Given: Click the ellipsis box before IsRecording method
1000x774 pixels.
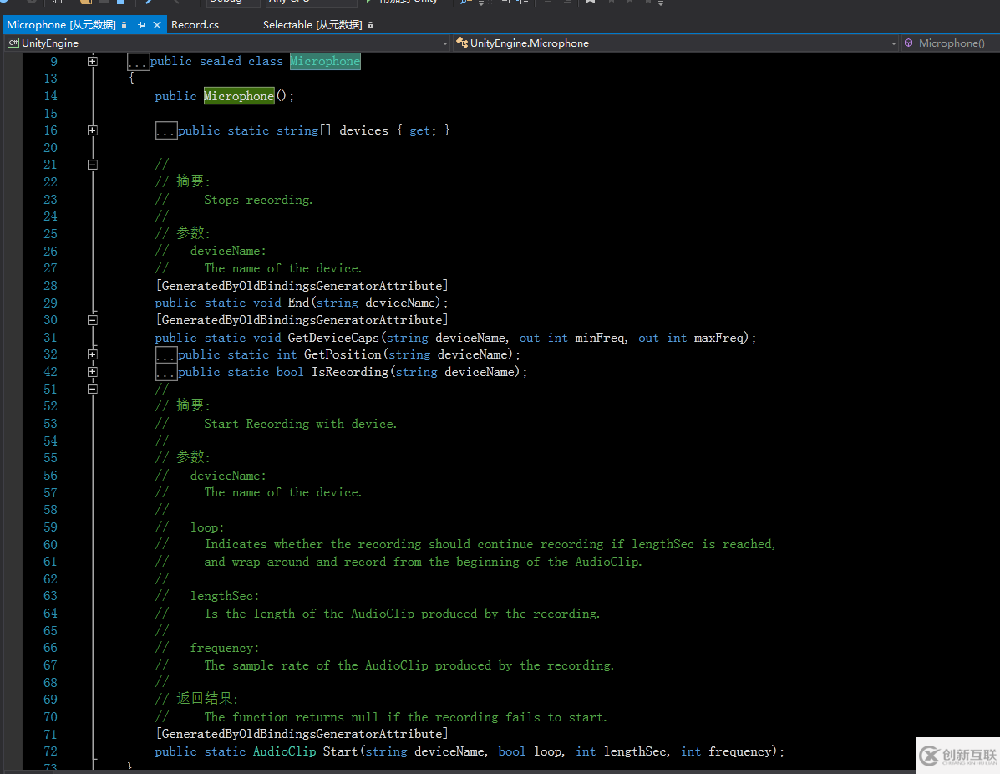Looking at the screenshot, I should click(x=166, y=372).
